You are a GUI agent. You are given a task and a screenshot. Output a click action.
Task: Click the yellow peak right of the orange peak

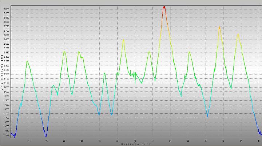coord(238,35)
